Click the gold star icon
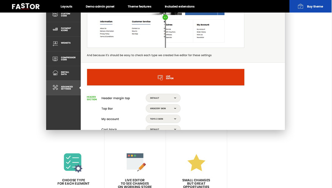Viewport: 332px width, 188px height. tap(196, 163)
